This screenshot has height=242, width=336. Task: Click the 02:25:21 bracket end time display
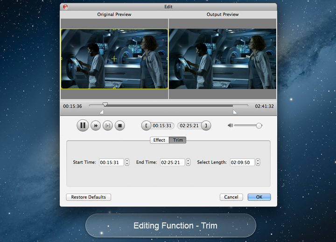(189, 126)
